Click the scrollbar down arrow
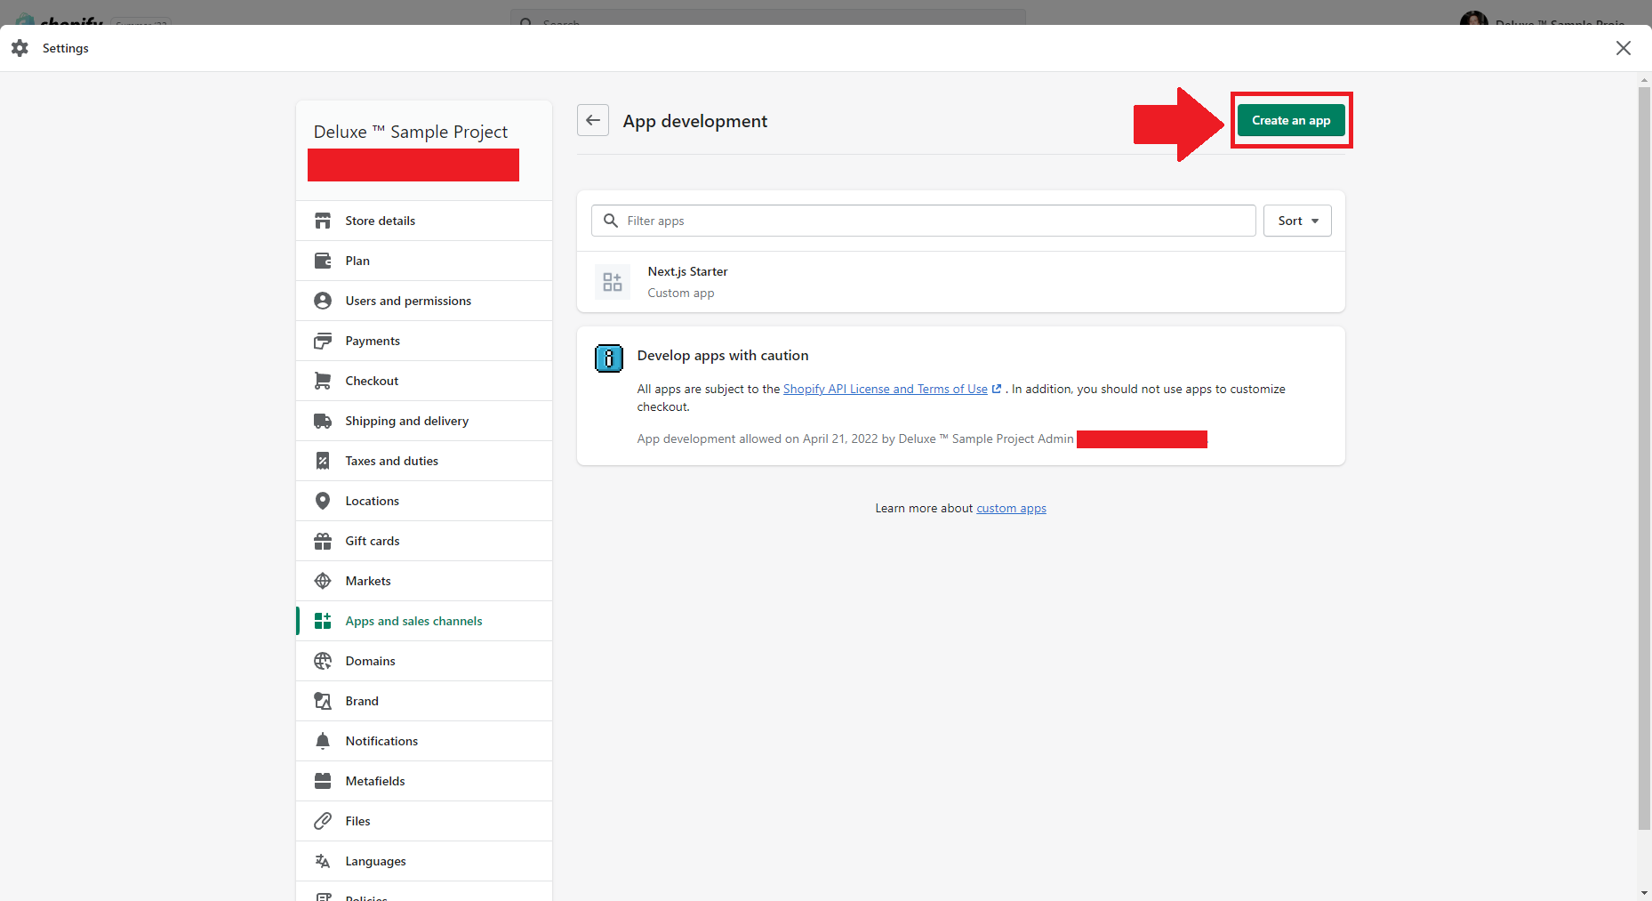Screen dimensions: 1652x901 coord(1644,893)
